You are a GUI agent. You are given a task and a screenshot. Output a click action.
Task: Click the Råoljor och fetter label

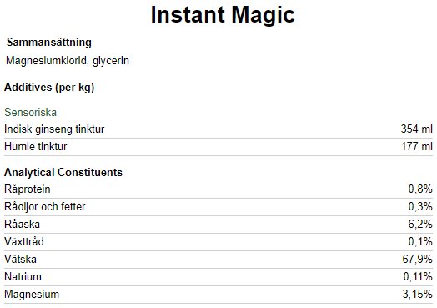click(x=44, y=207)
